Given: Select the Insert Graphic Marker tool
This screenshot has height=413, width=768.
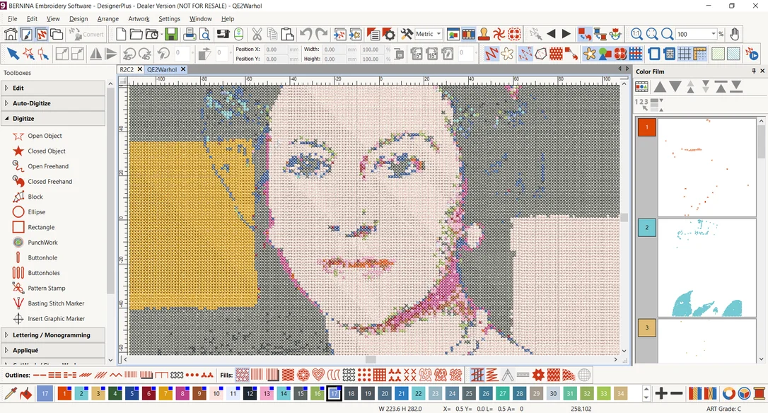Looking at the screenshot, I should [57, 318].
